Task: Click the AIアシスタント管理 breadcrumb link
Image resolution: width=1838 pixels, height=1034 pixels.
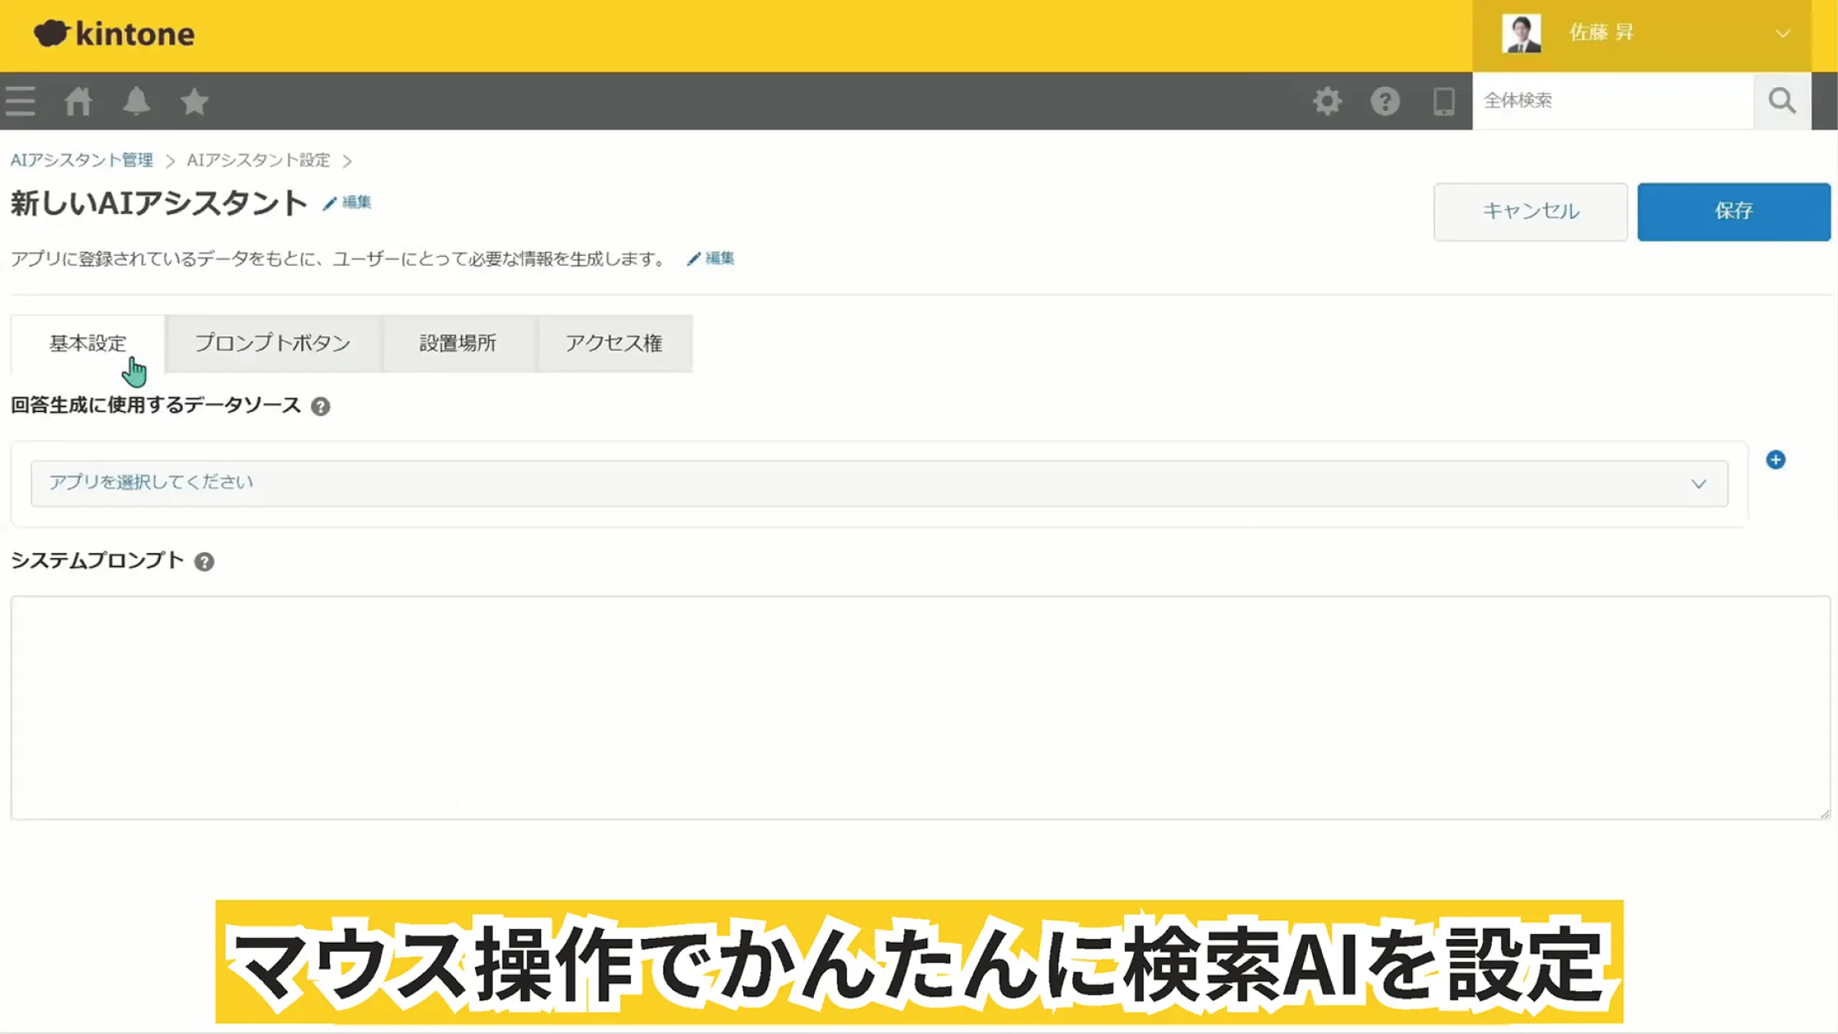Action: click(x=81, y=160)
